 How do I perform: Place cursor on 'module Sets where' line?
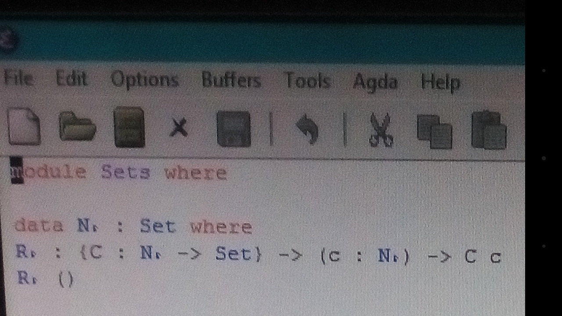[119, 172]
